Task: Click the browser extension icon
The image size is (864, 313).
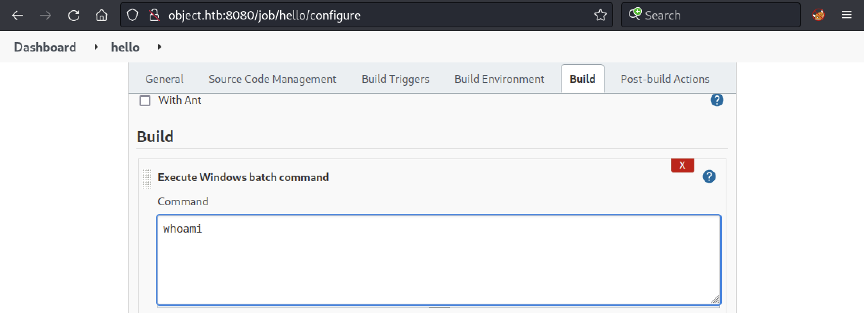Action: point(819,16)
